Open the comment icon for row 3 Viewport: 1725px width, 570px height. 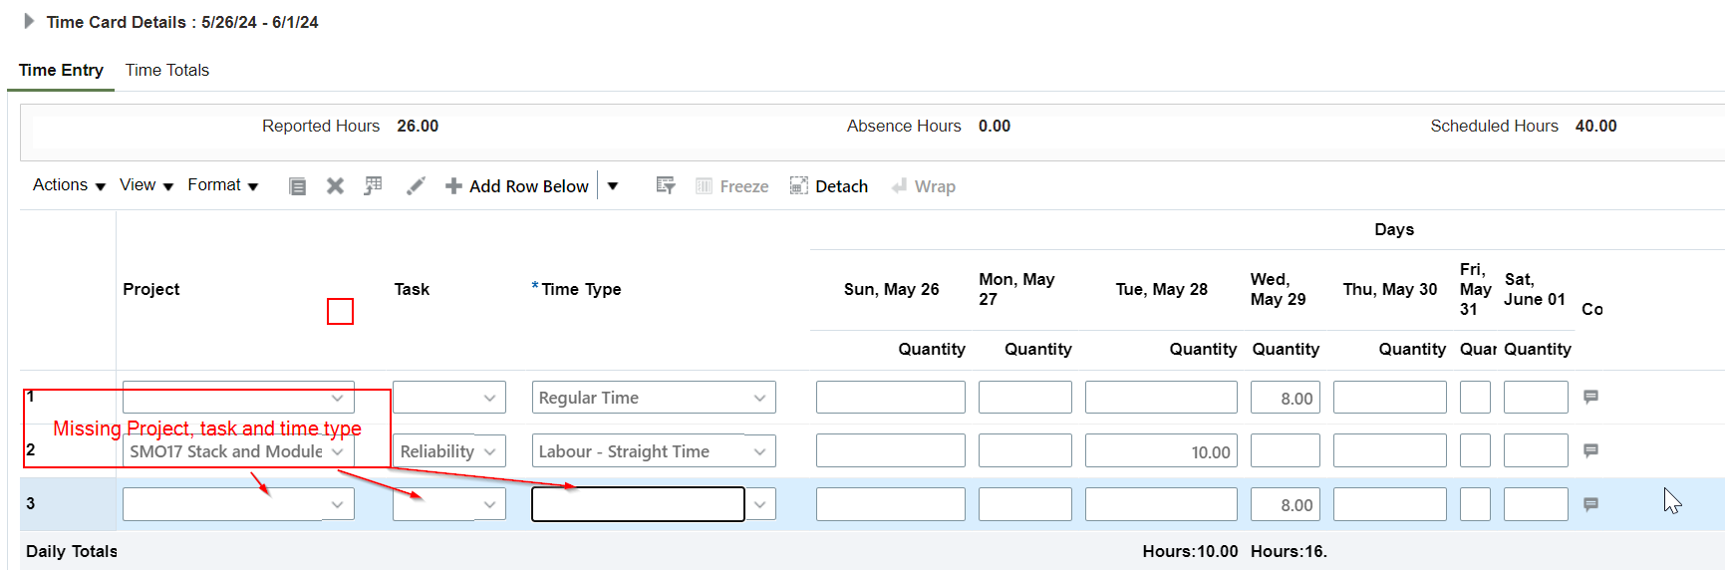tap(1590, 504)
